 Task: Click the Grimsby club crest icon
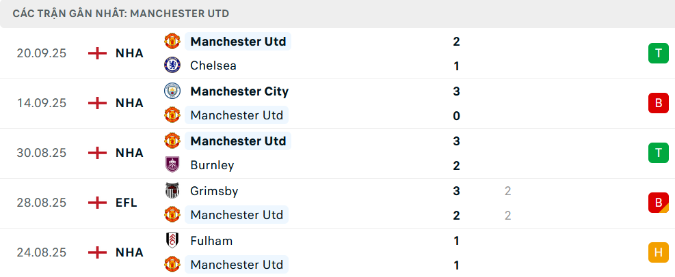(x=172, y=191)
